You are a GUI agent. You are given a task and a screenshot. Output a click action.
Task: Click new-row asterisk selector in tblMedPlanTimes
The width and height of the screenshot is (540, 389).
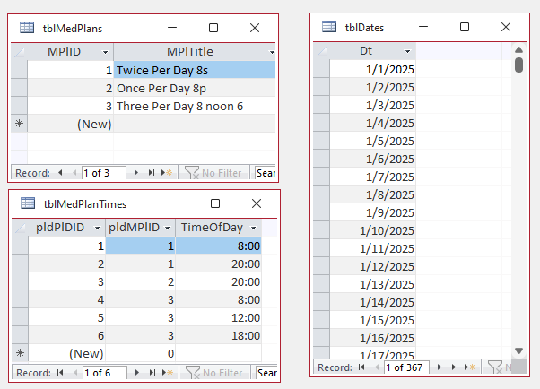20,353
